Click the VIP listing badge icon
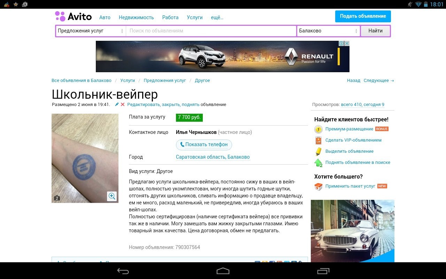Screen dimensions: 446x279 [x=318, y=140]
